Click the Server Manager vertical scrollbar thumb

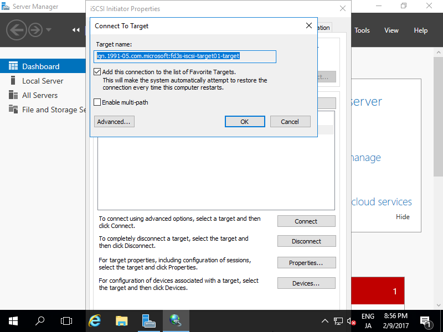coord(438,117)
